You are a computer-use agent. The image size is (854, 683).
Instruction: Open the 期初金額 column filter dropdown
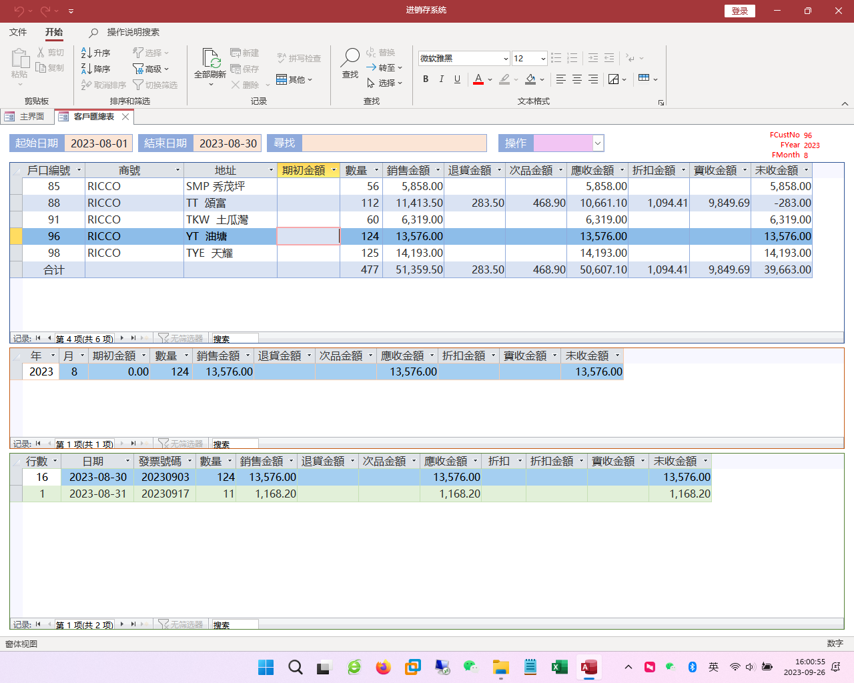point(334,170)
